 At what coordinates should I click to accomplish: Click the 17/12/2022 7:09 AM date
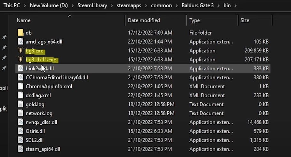pyautogui.click(x=150, y=33)
